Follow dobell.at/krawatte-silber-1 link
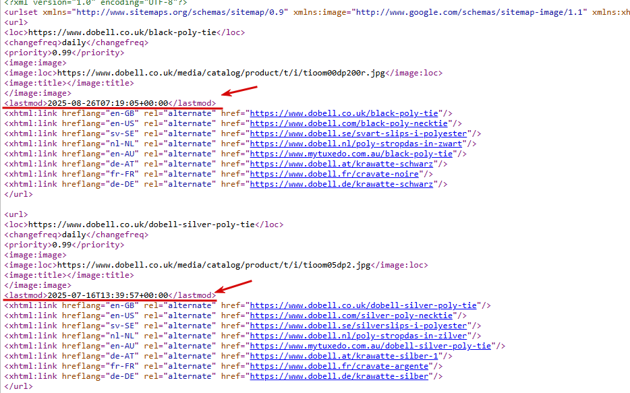Screen dimensions: 630x393 344,356
